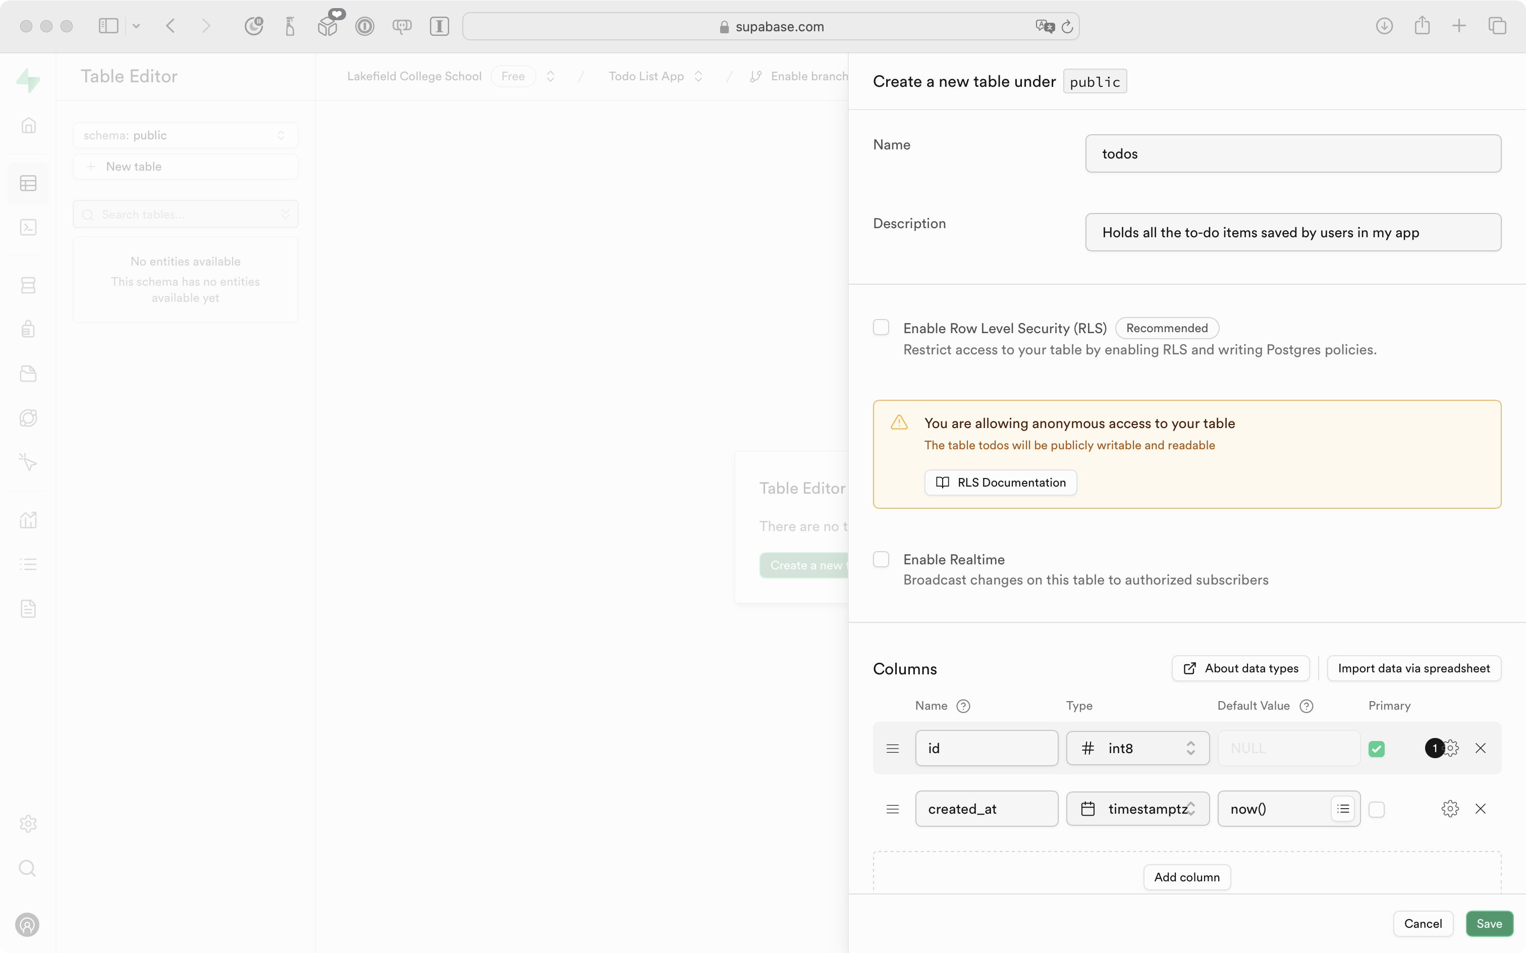Open the SQL Editor in the sidebar

click(28, 227)
